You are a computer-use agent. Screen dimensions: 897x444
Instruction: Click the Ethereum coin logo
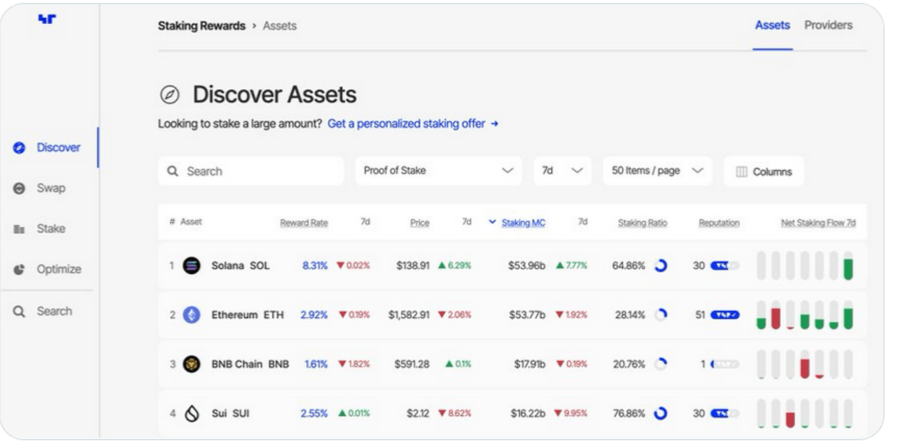(192, 315)
